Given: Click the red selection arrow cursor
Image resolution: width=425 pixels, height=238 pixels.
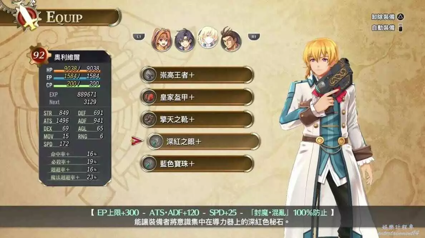Looking at the screenshot, I should click(x=137, y=141).
